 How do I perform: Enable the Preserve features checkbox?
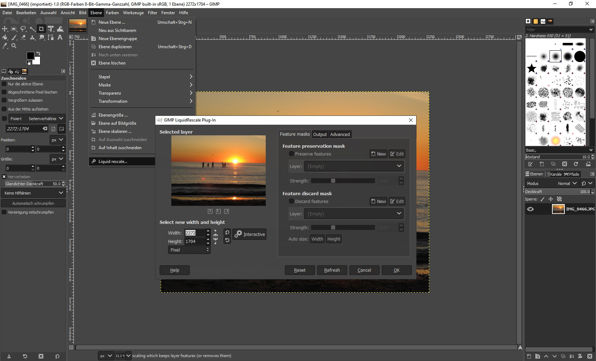click(291, 154)
